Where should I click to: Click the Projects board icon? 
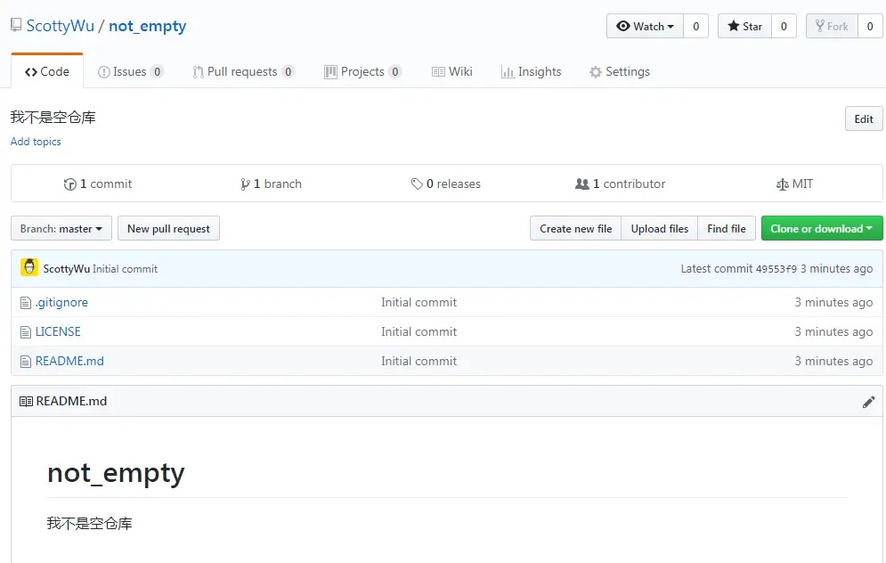click(330, 72)
